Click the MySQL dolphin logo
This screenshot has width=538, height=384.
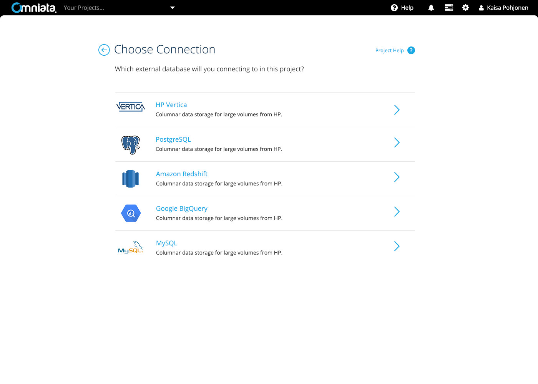coord(131,247)
